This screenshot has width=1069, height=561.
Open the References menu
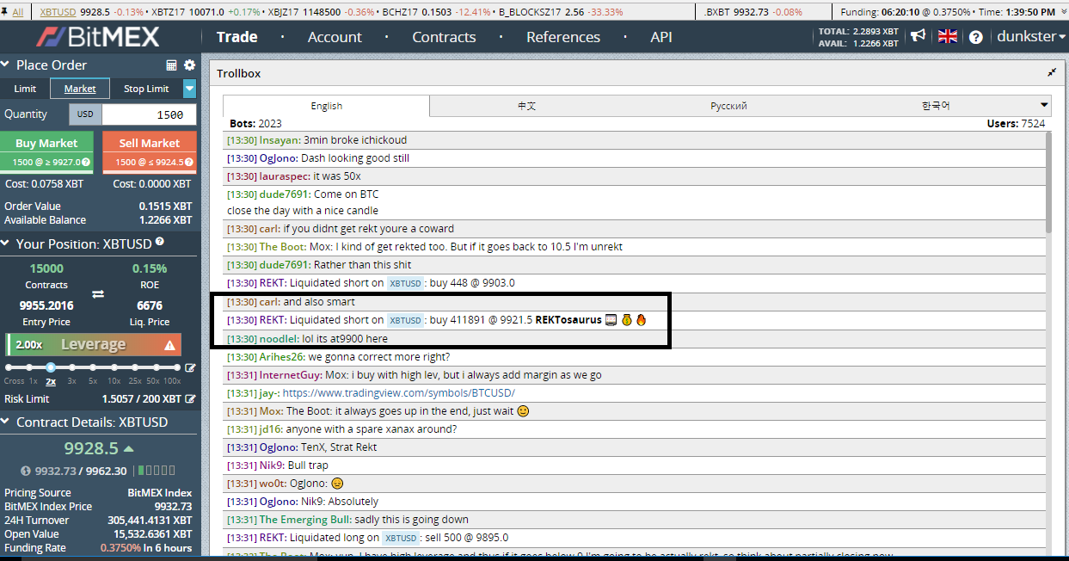pos(563,37)
